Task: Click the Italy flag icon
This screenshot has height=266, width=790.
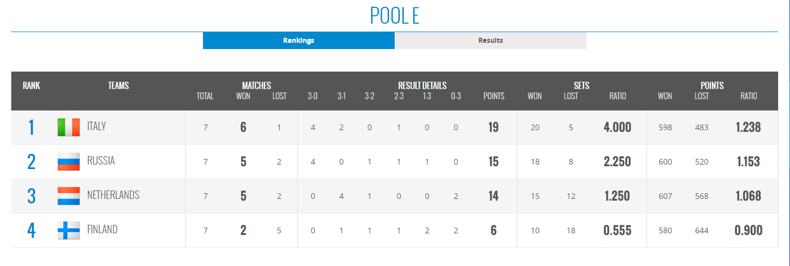Action: coord(69,127)
